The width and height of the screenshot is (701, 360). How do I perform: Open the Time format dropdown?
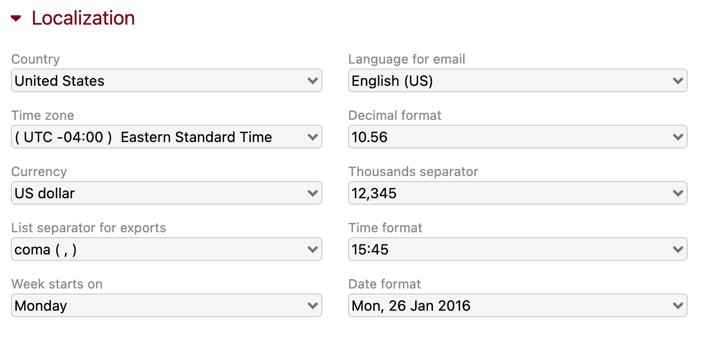tap(517, 249)
